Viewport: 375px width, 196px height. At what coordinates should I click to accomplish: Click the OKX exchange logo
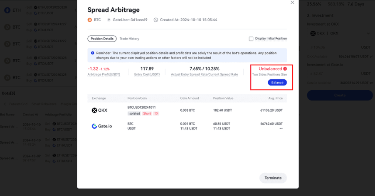tap(99, 110)
